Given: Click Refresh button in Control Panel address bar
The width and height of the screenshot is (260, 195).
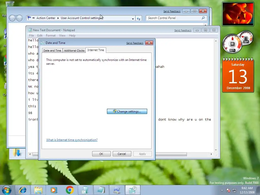Looking at the screenshot, I should pyautogui.click(x=139, y=18).
